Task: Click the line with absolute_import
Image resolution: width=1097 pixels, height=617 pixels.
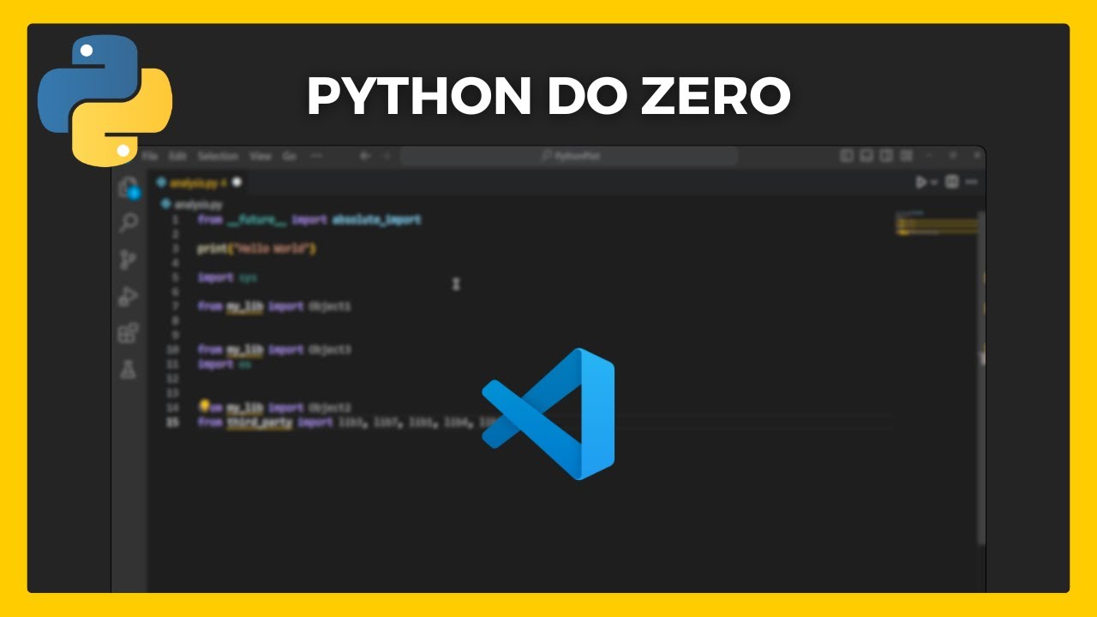Action: (x=309, y=219)
